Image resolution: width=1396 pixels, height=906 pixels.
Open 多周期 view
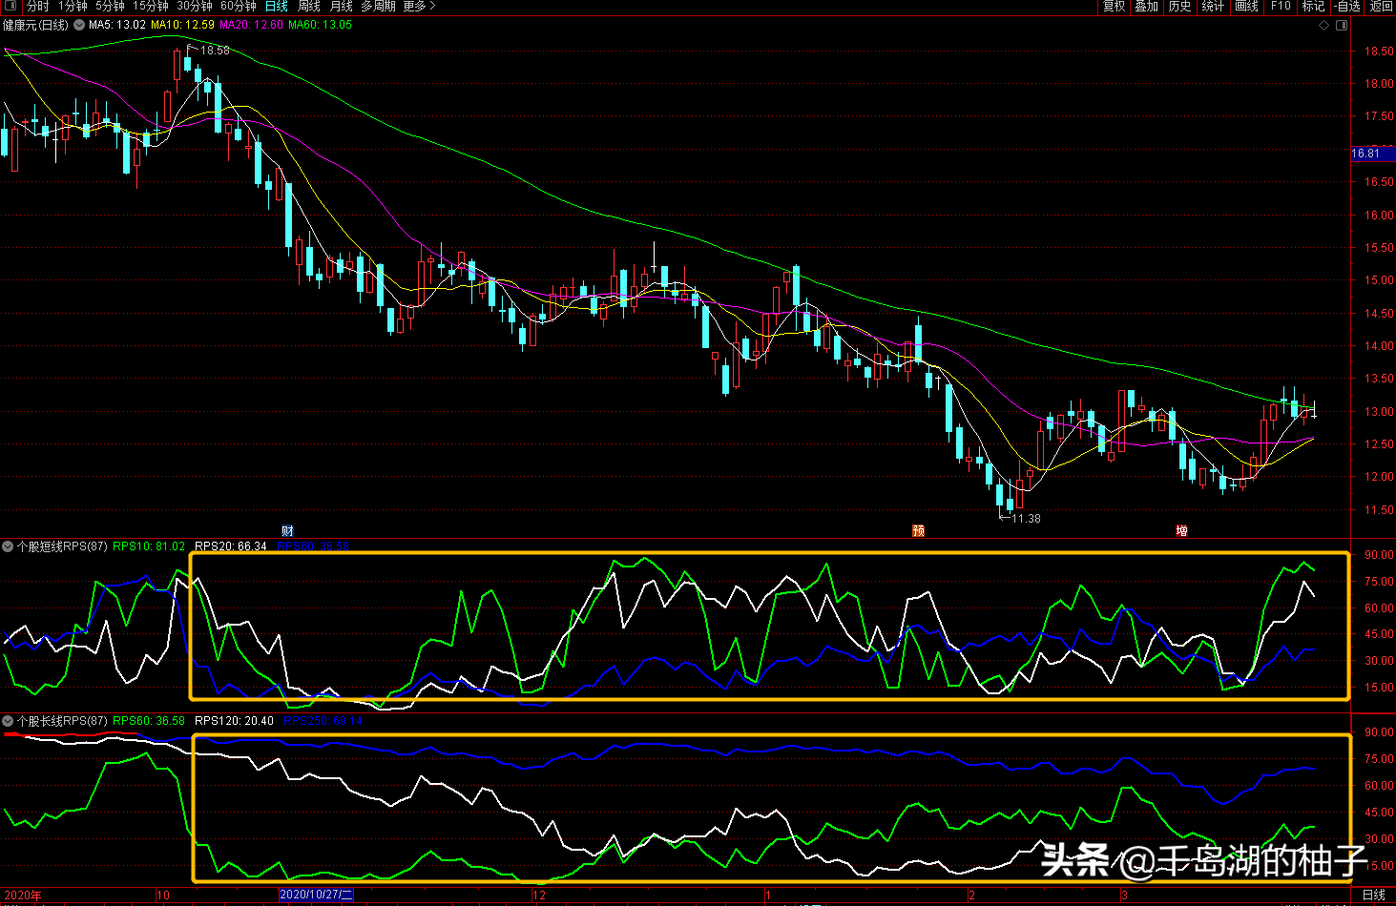point(378,6)
